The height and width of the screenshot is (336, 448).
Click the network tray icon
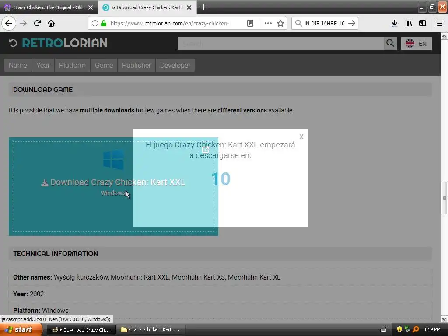click(x=407, y=330)
